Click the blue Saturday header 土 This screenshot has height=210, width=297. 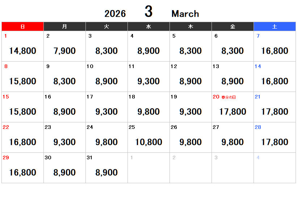click(x=275, y=26)
